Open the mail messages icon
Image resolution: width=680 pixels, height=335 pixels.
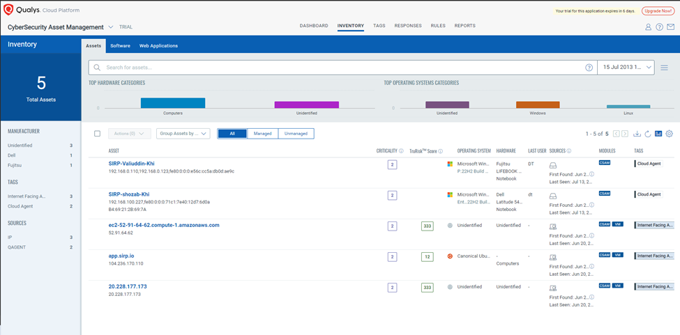click(670, 27)
